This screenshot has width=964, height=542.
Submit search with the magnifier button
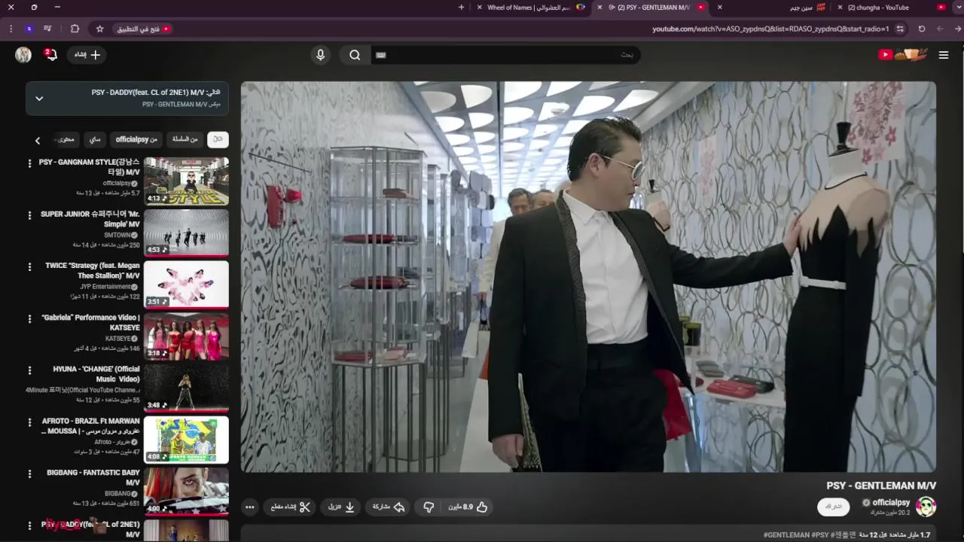click(354, 55)
